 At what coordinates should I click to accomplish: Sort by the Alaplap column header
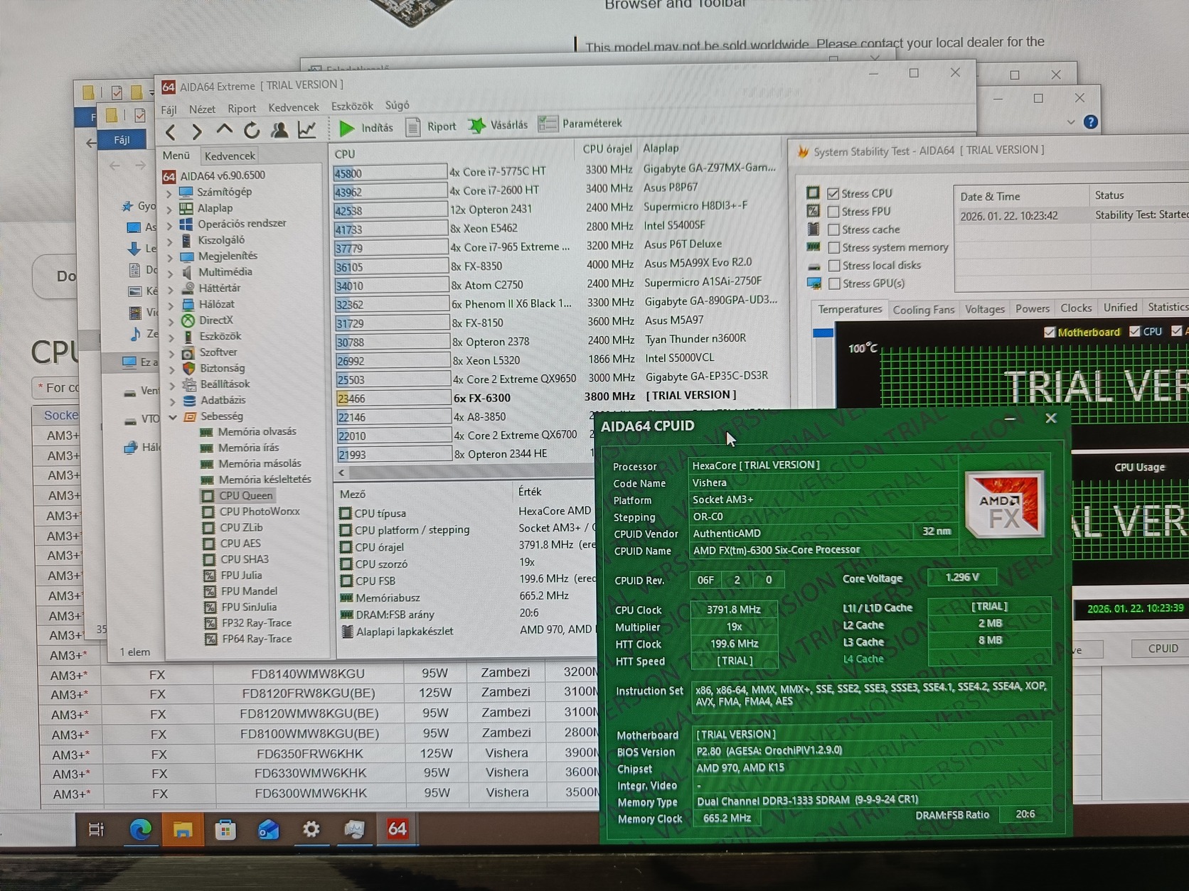pyautogui.click(x=661, y=148)
